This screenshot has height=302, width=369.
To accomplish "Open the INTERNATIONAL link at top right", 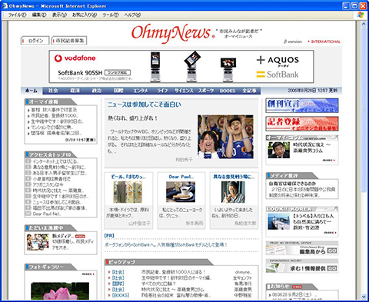I will [x=324, y=41].
